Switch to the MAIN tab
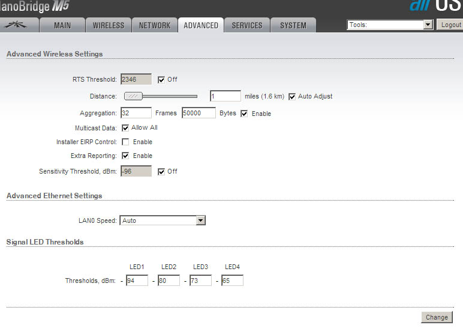Viewport: 463px width, 331px height. click(62, 25)
